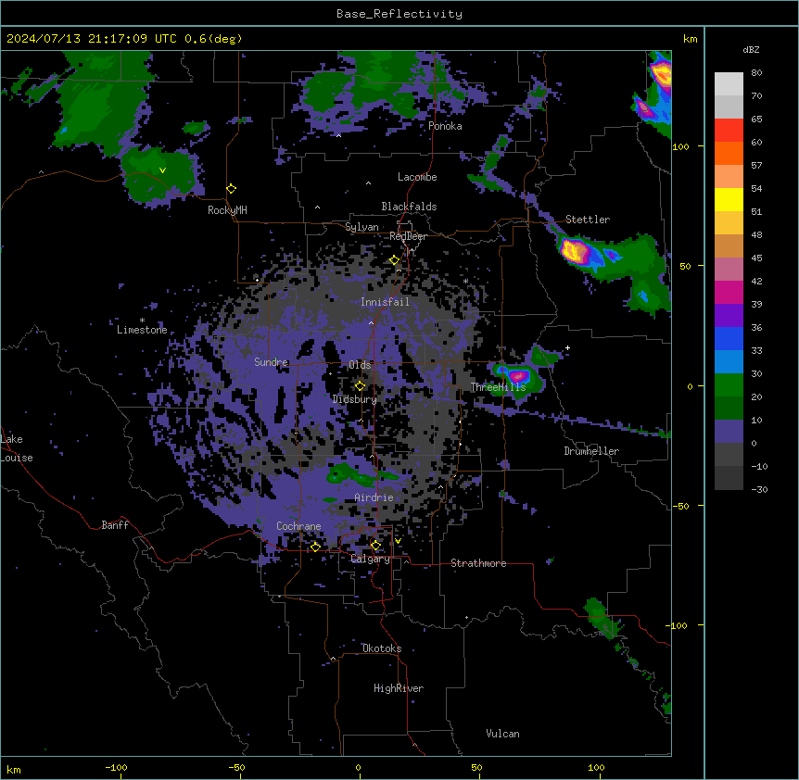The height and width of the screenshot is (780, 799).
Task: Click the Strathmore city label
Action: 478,563
